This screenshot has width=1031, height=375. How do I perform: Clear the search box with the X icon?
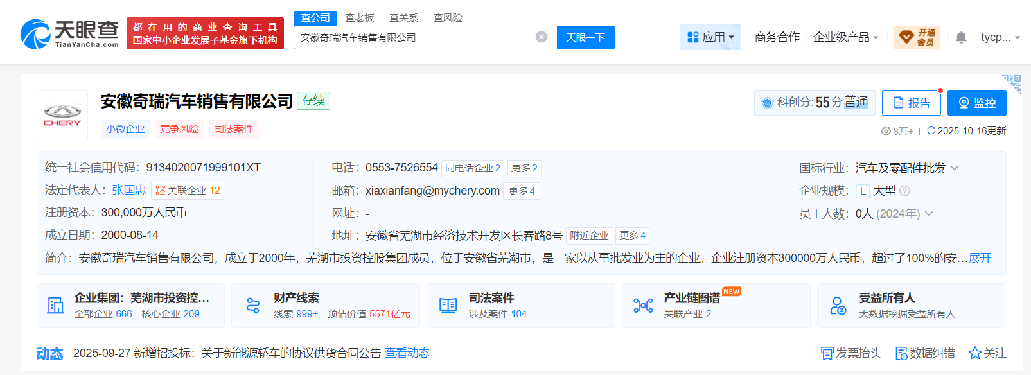pos(542,37)
